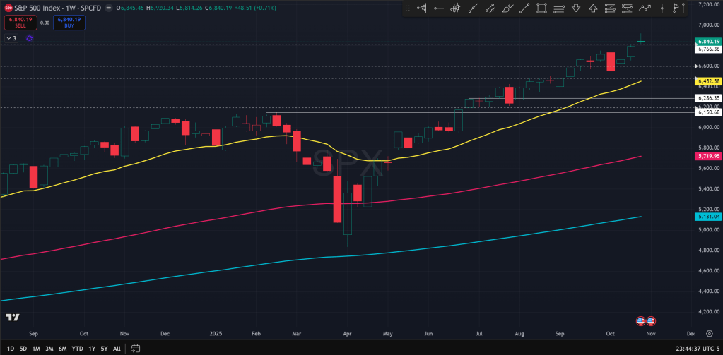This screenshot has height=355, width=723.
Task: Select the rectangle drawing tool
Action: tap(541, 8)
